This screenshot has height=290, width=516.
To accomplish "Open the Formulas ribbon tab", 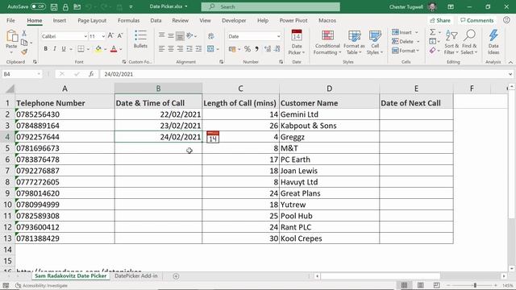I will (129, 20).
